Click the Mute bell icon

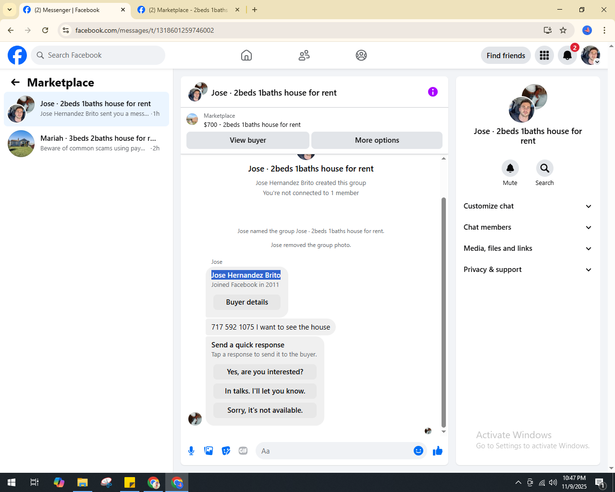(x=510, y=168)
